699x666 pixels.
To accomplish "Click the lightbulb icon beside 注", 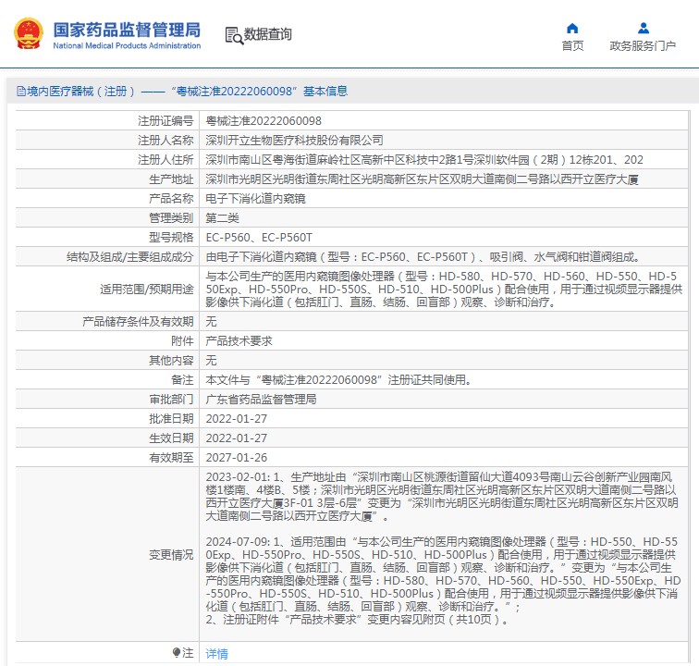I will point(177,653).
